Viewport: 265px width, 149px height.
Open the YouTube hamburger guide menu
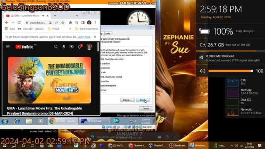[x=8, y=47]
